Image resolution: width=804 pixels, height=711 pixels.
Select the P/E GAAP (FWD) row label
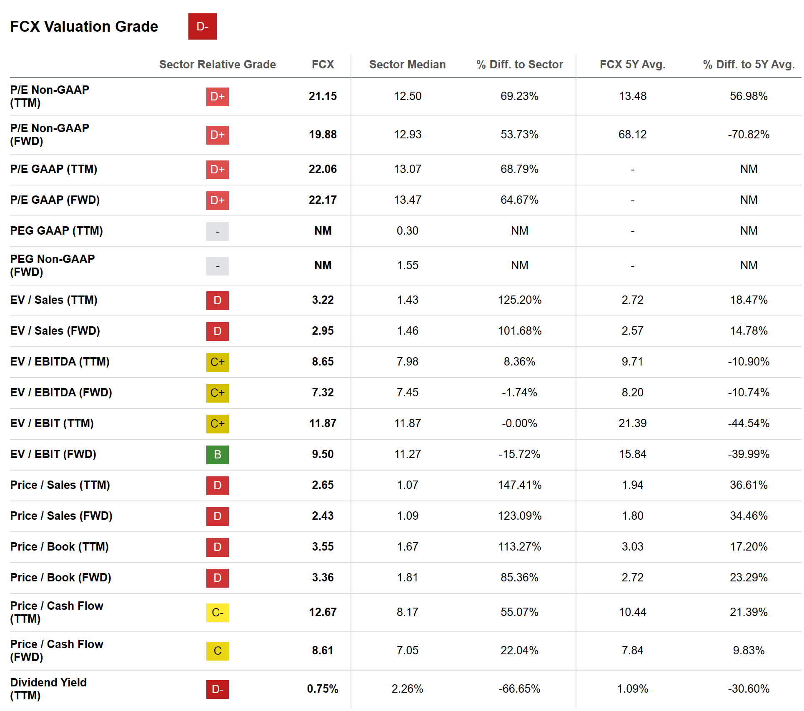55,200
